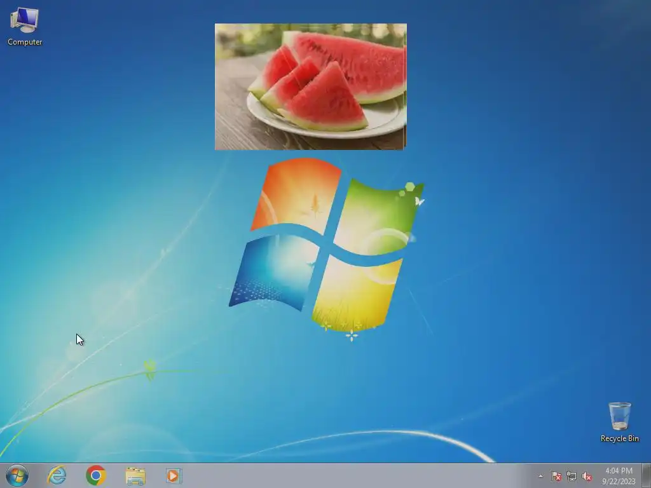Show hidden system tray icons
Image resolution: width=651 pixels, height=488 pixels.
pos(540,477)
